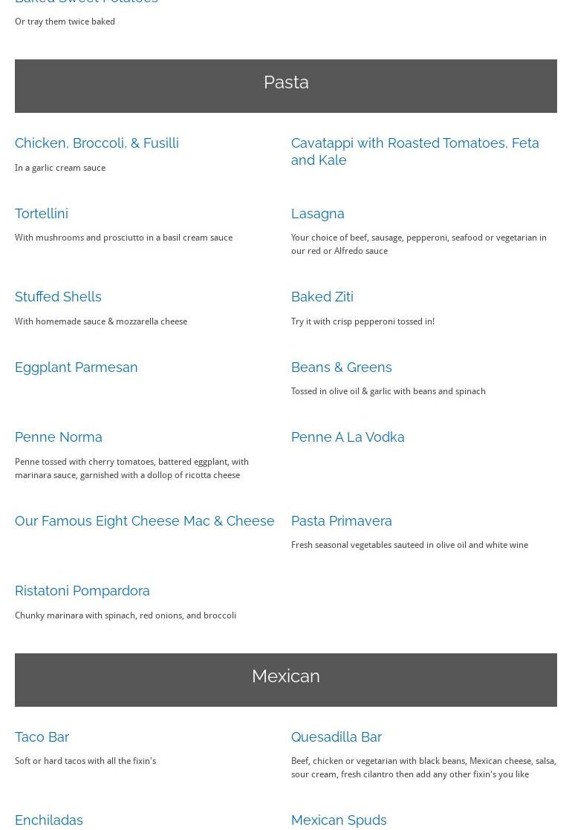572x830 pixels.
Task: Click Our Famous Eight Cheese Mac & Cheese
Action: 144,520
